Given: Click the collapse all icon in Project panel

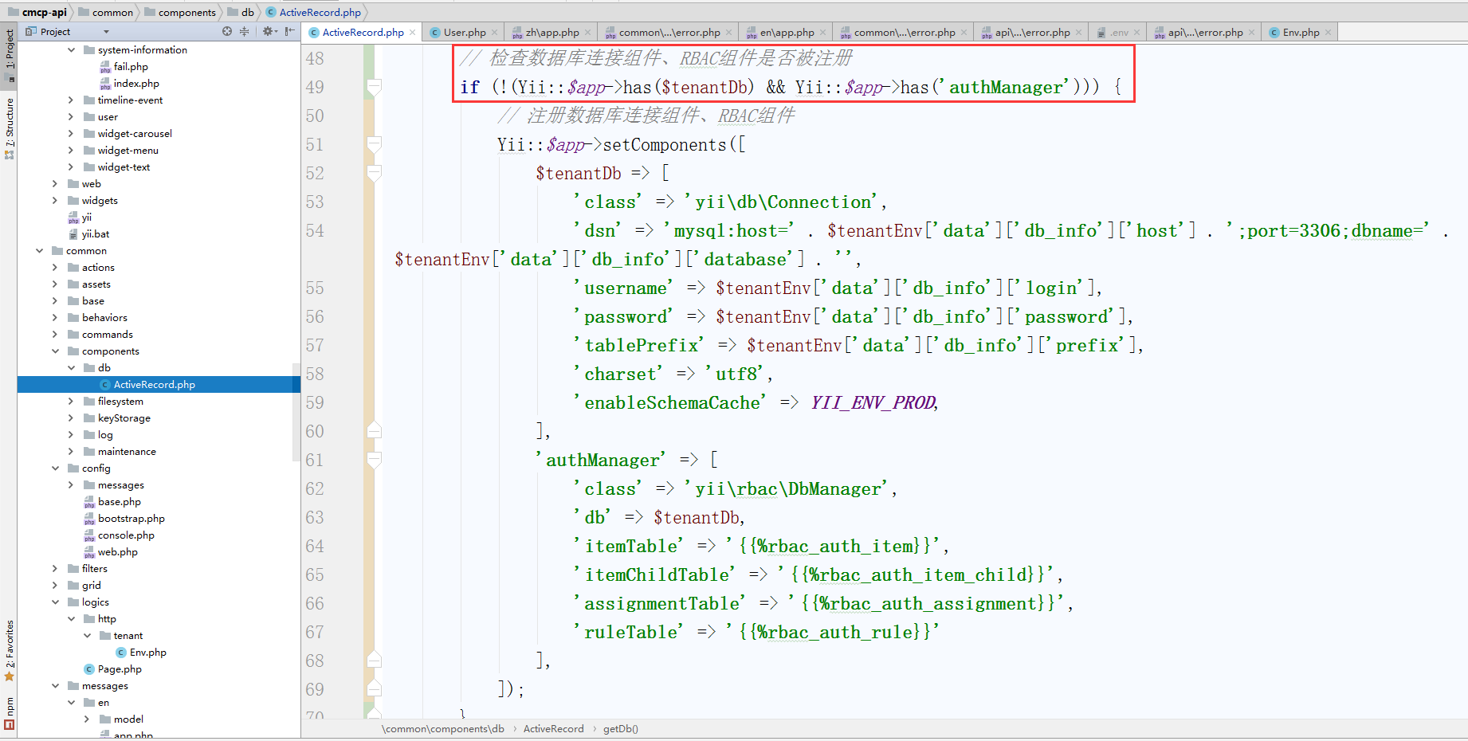Looking at the screenshot, I should pyautogui.click(x=245, y=31).
